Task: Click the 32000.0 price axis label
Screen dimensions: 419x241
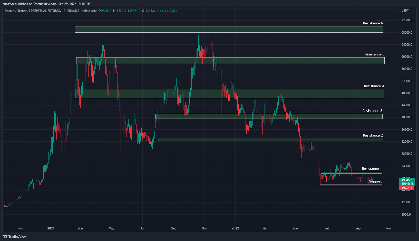Action: pyautogui.click(x=407, y=142)
